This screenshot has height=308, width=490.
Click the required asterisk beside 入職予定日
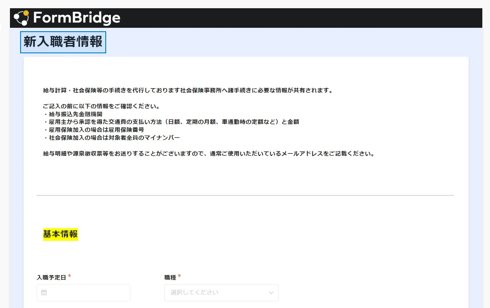69,276
